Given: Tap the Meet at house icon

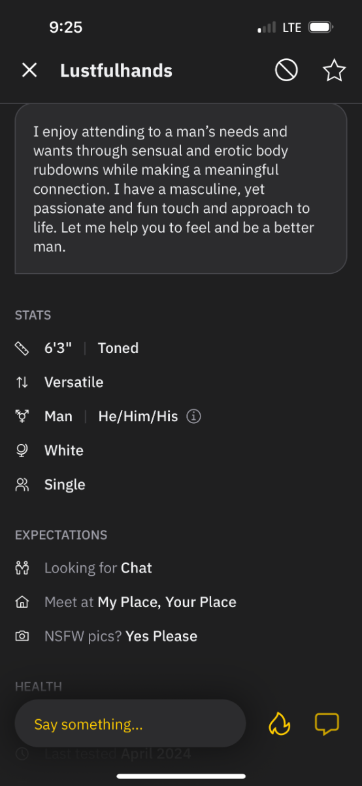Looking at the screenshot, I should pyautogui.click(x=22, y=602).
